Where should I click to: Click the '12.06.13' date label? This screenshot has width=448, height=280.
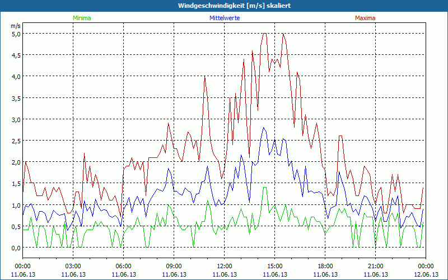point(426,274)
